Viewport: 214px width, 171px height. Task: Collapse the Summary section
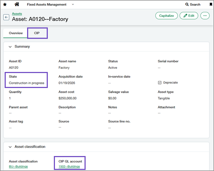point(10,47)
